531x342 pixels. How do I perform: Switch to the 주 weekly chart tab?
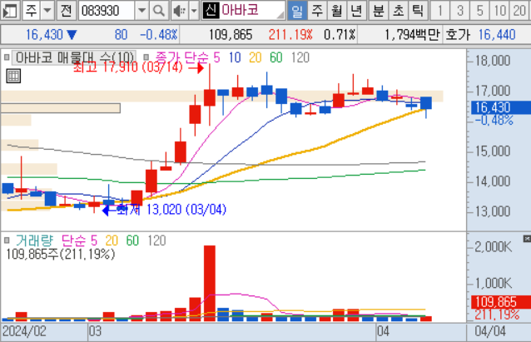click(x=317, y=11)
